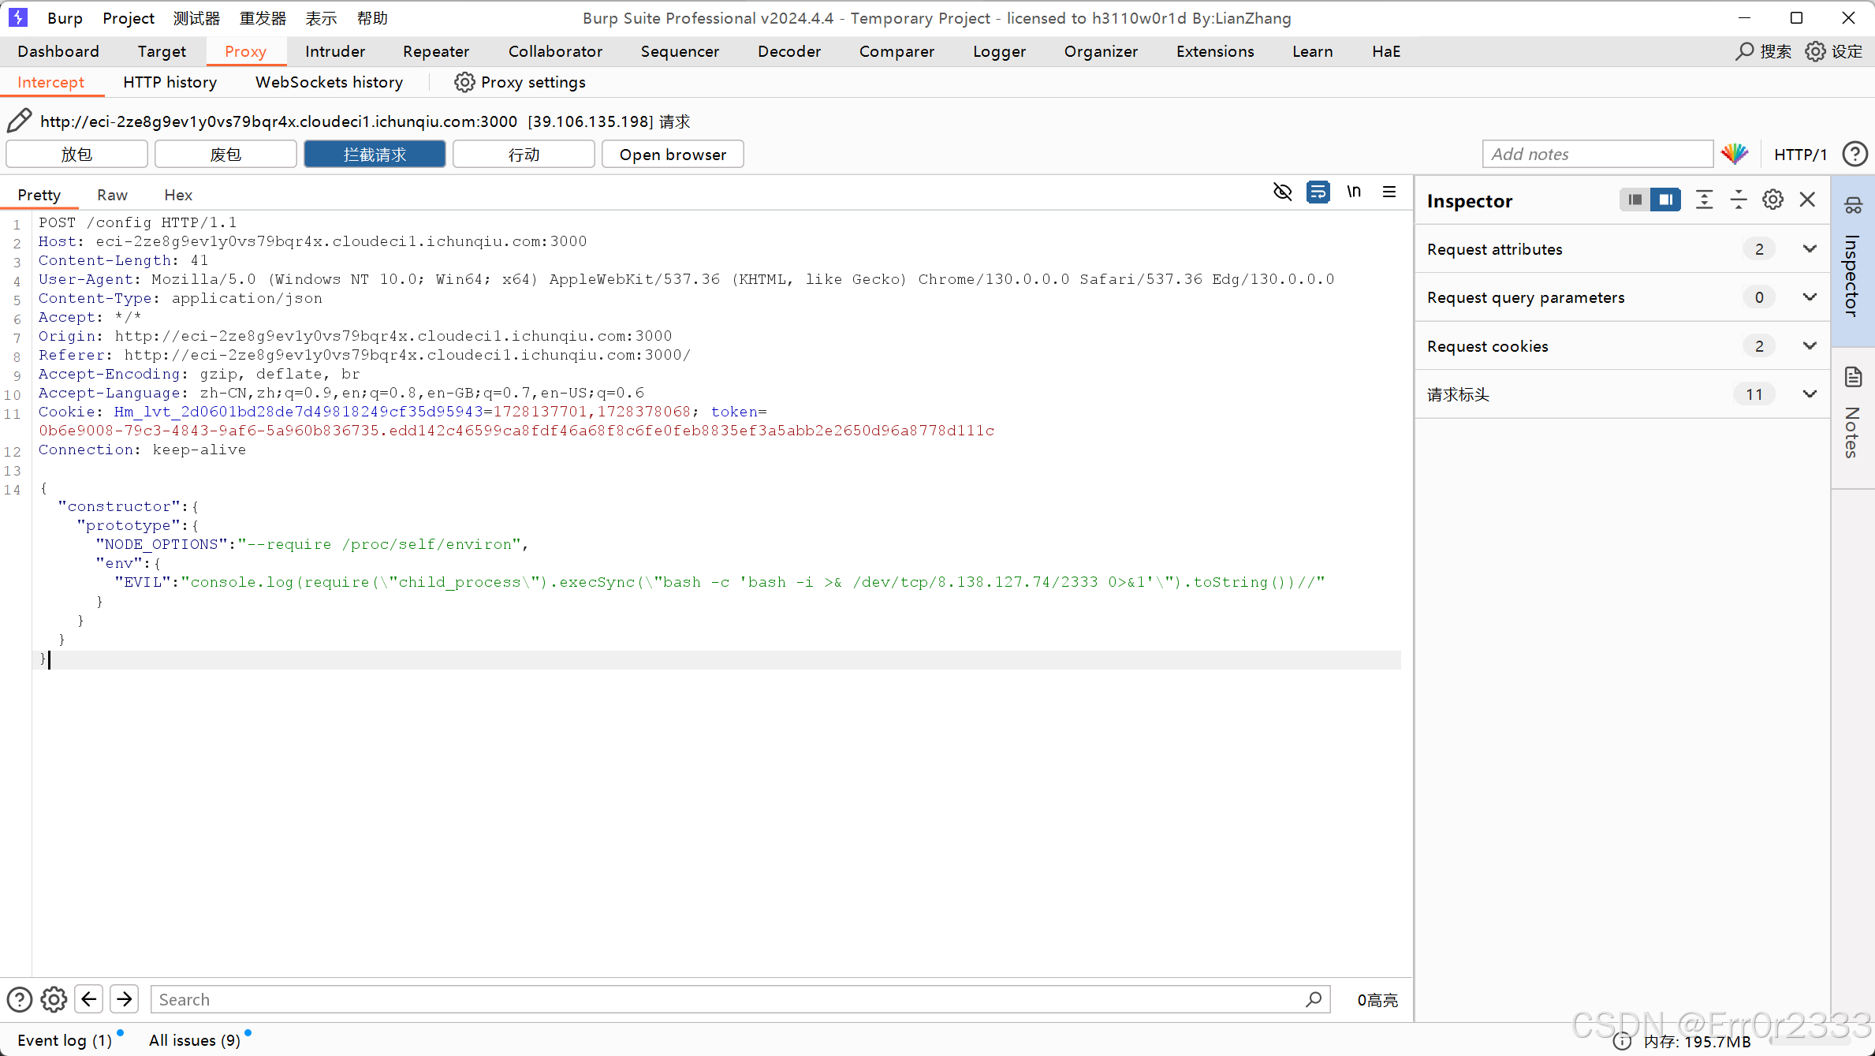Open the Repeater tab

tap(435, 51)
